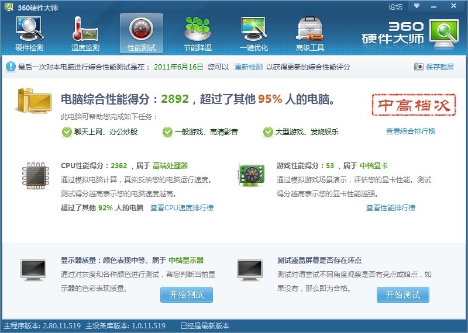Click 保存截屏 save screenshot link
Screen dimensions: 468x333
pyautogui.click(x=440, y=67)
